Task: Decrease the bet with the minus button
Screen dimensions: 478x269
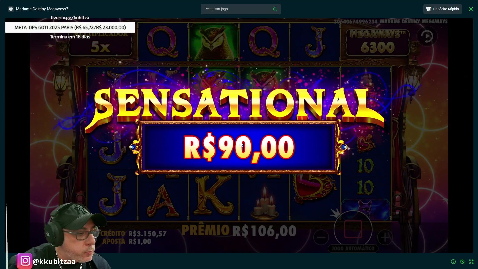Action: 321,237
